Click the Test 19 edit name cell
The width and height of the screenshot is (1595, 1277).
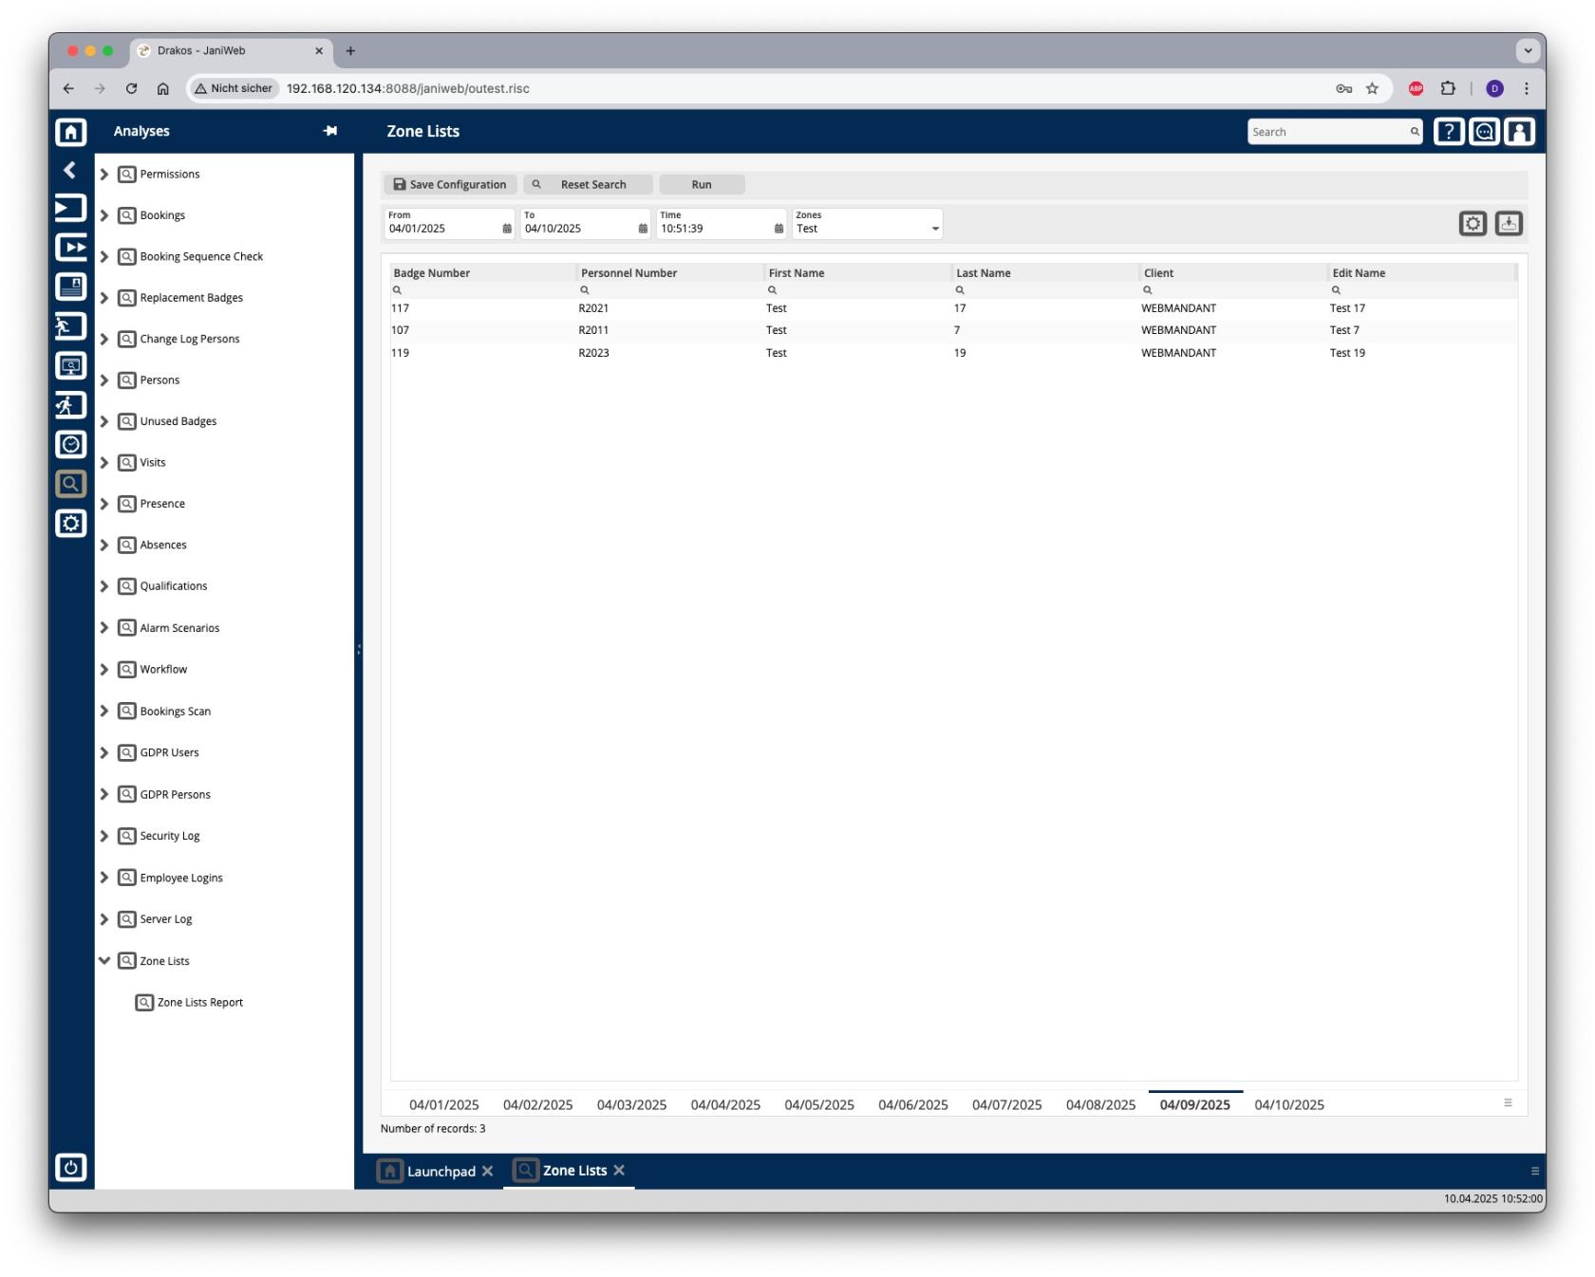click(1347, 353)
